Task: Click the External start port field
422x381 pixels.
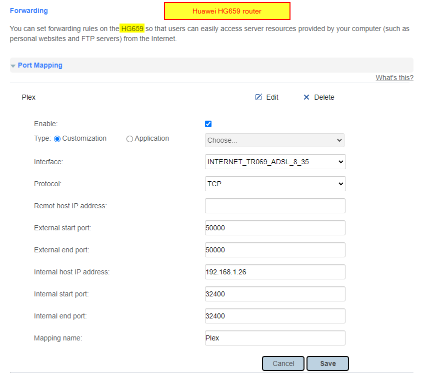Action: tap(275, 228)
